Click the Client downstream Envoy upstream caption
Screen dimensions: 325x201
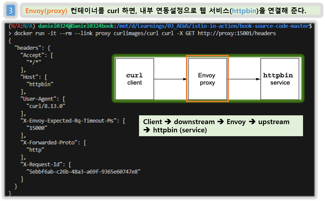pos(221,126)
